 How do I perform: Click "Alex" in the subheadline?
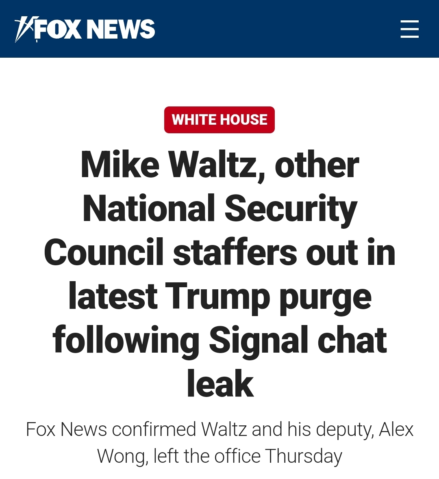[396, 430]
